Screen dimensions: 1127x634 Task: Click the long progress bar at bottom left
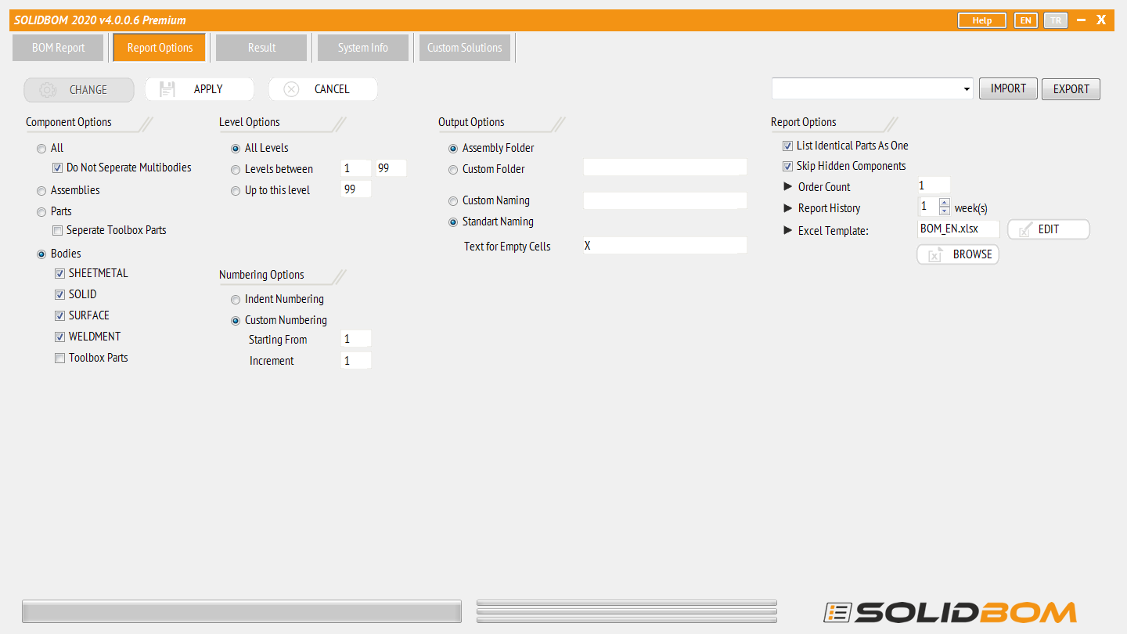point(242,611)
